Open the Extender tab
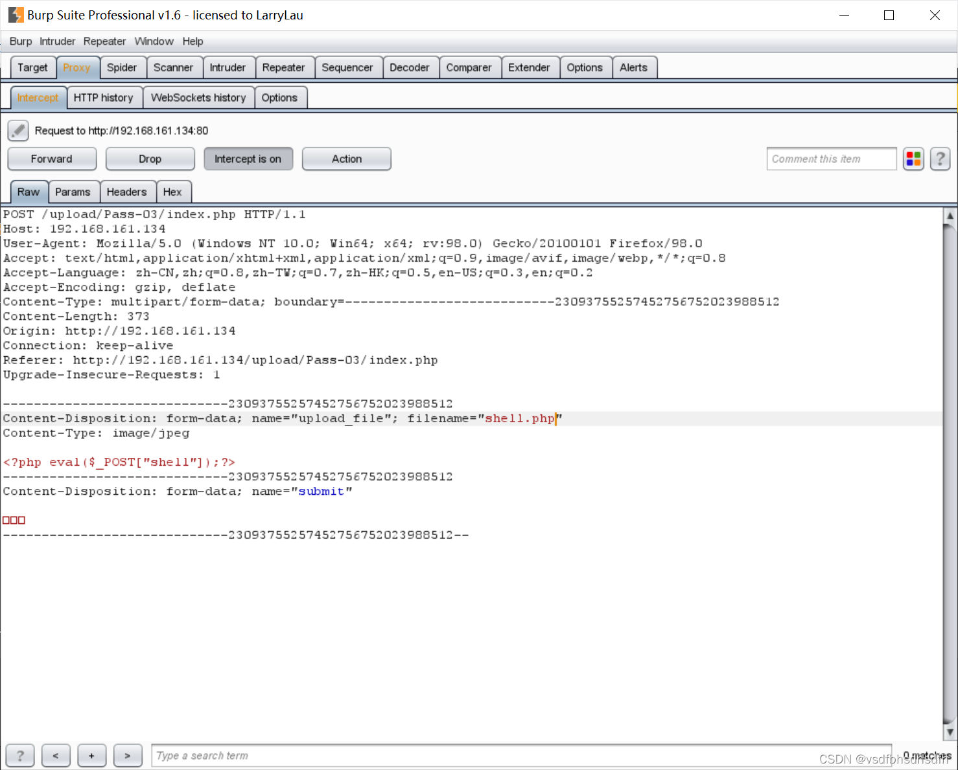Screen dimensions: 958x770 [x=529, y=67]
